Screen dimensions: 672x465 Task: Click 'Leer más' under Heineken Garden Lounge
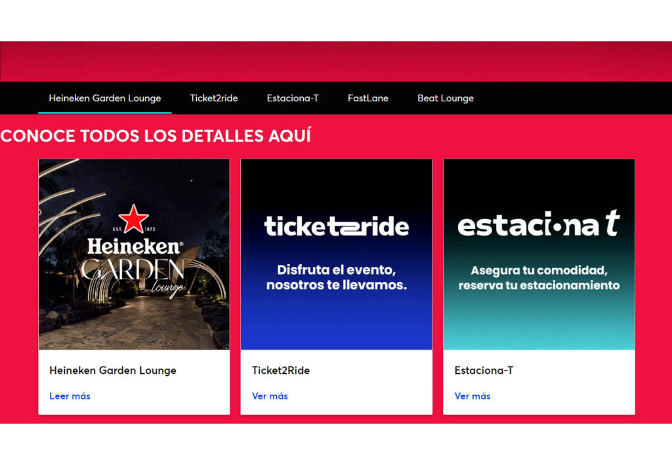click(70, 396)
